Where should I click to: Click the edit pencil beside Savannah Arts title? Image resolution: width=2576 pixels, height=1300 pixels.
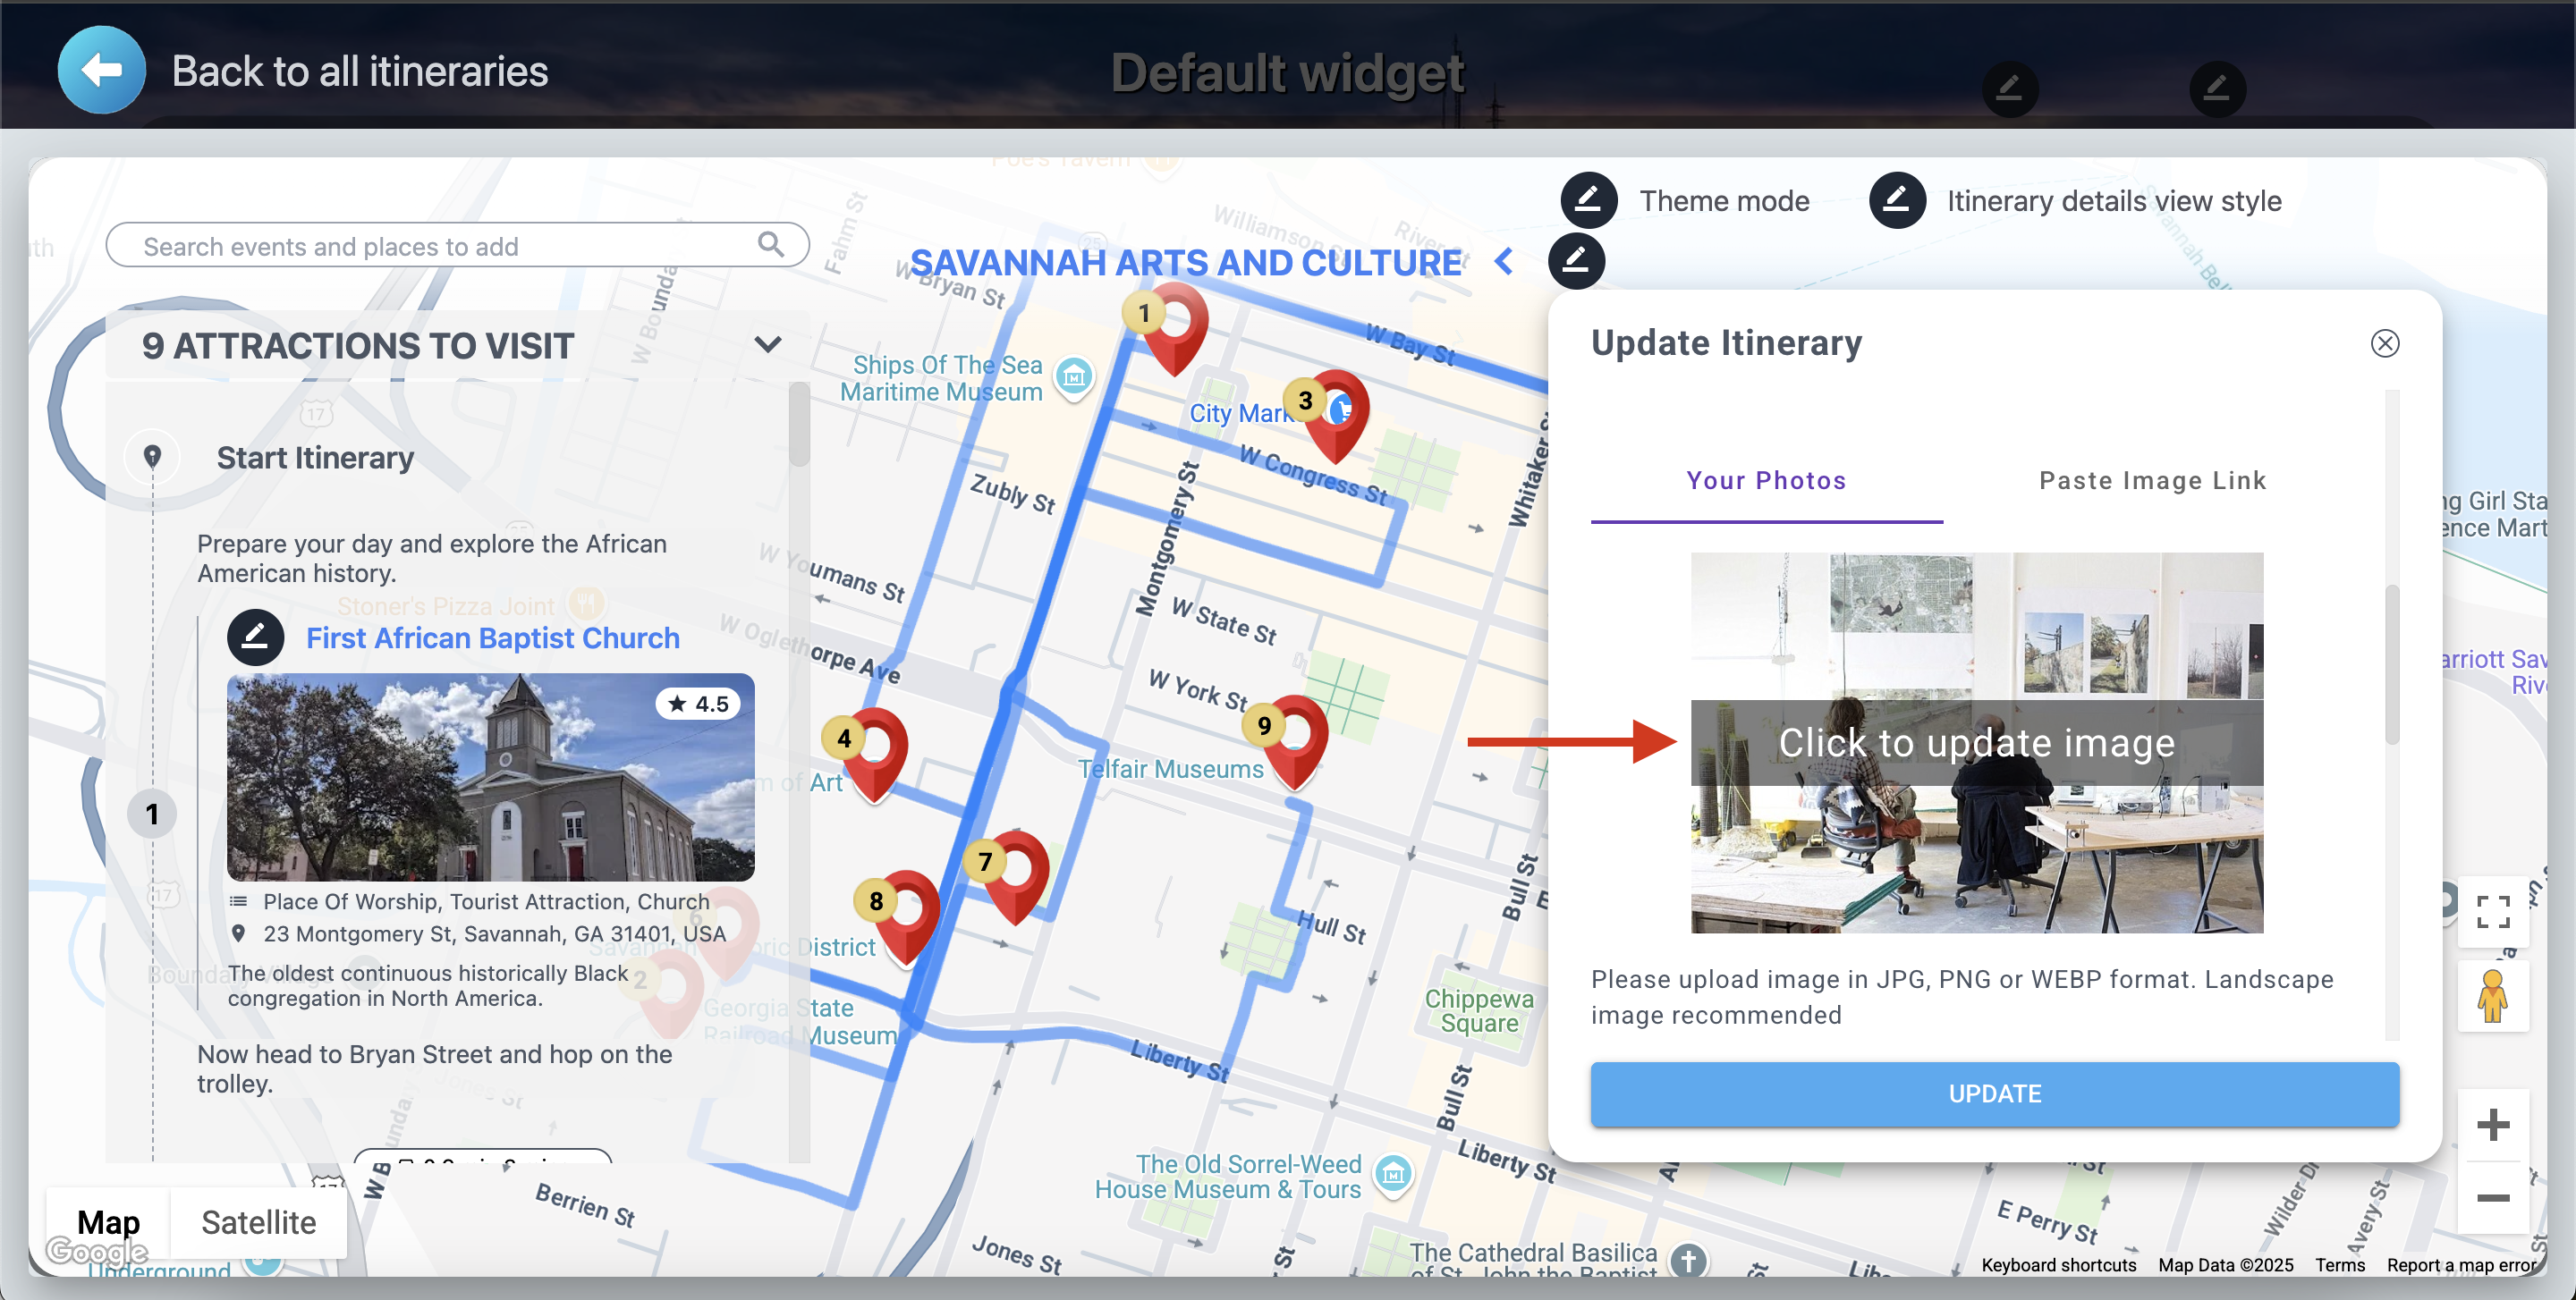tap(1576, 261)
